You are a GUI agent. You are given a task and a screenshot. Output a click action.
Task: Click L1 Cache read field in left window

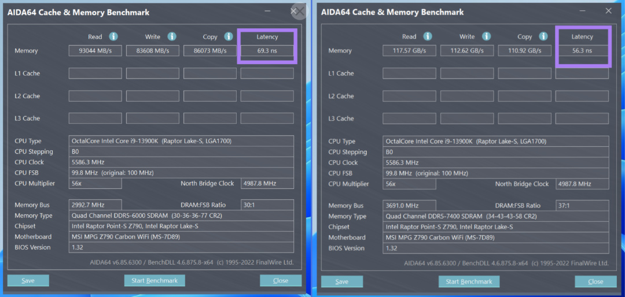coord(95,73)
